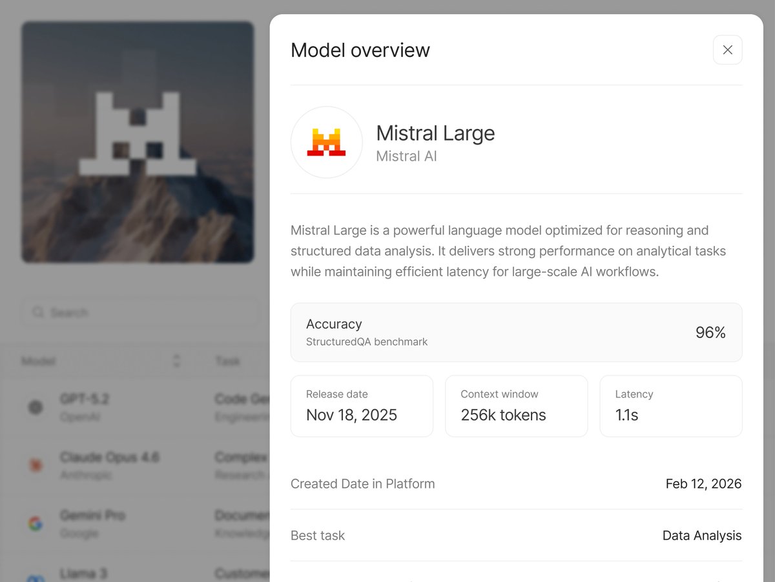Click the Nov 18, 2025 release date value

coord(351,415)
